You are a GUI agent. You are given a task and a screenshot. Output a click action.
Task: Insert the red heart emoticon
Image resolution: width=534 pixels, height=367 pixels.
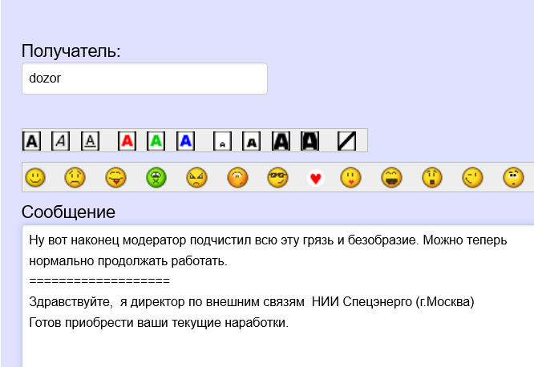tap(316, 178)
